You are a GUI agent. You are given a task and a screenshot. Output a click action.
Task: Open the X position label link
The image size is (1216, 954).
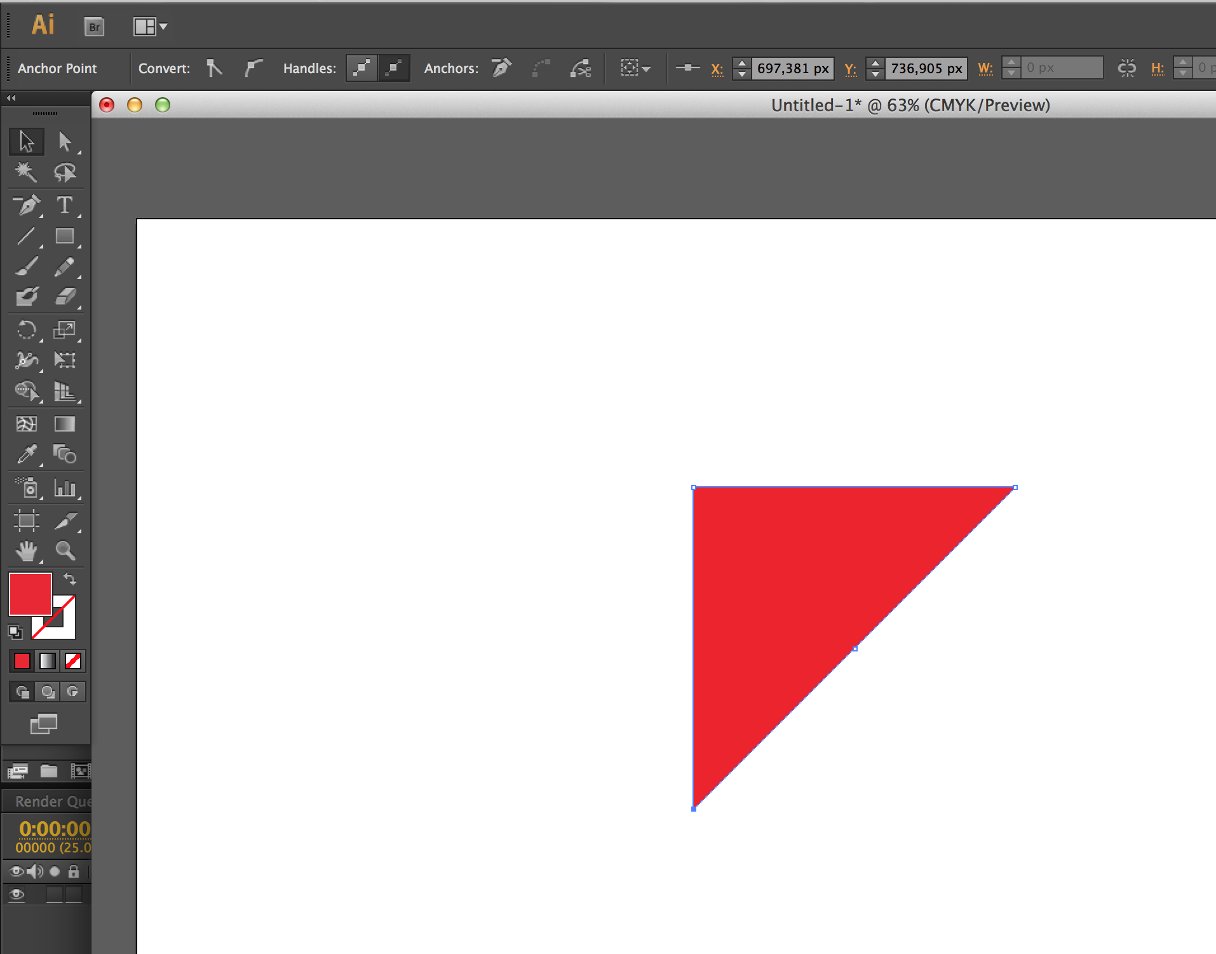click(717, 69)
